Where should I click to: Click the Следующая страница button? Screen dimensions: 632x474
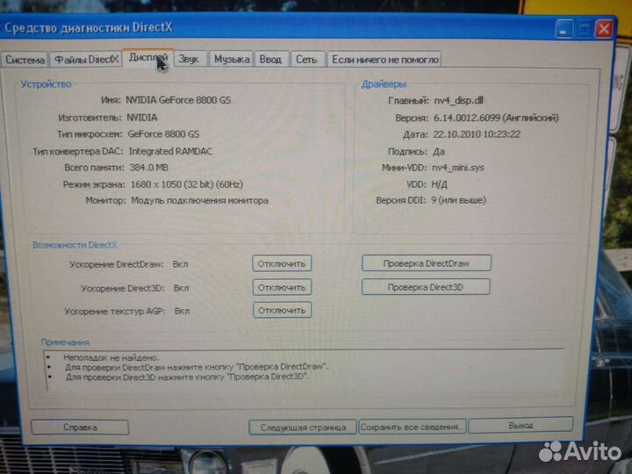click(x=302, y=427)
